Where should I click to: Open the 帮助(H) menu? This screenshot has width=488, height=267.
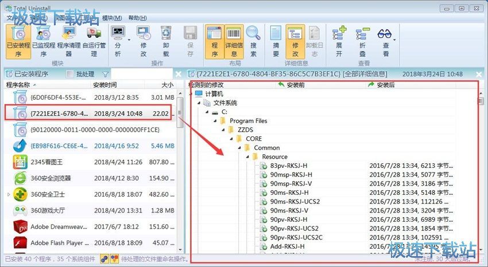coord(138,18)
